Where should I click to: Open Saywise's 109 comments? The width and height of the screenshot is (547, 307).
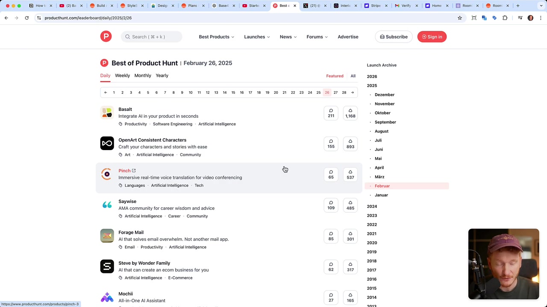tap(331, 205)
